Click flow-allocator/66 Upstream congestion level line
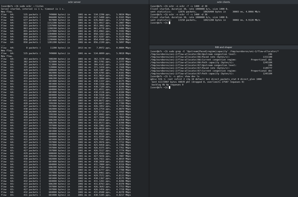The height and width of the screenshot is (197, 298). point(211,54)
